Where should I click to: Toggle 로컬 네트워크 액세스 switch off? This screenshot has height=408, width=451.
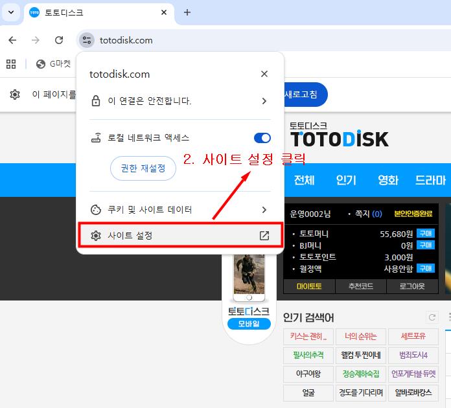[262, 138]
